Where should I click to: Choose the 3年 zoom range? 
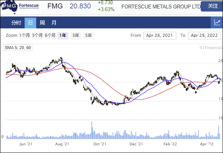pos(75,35)
